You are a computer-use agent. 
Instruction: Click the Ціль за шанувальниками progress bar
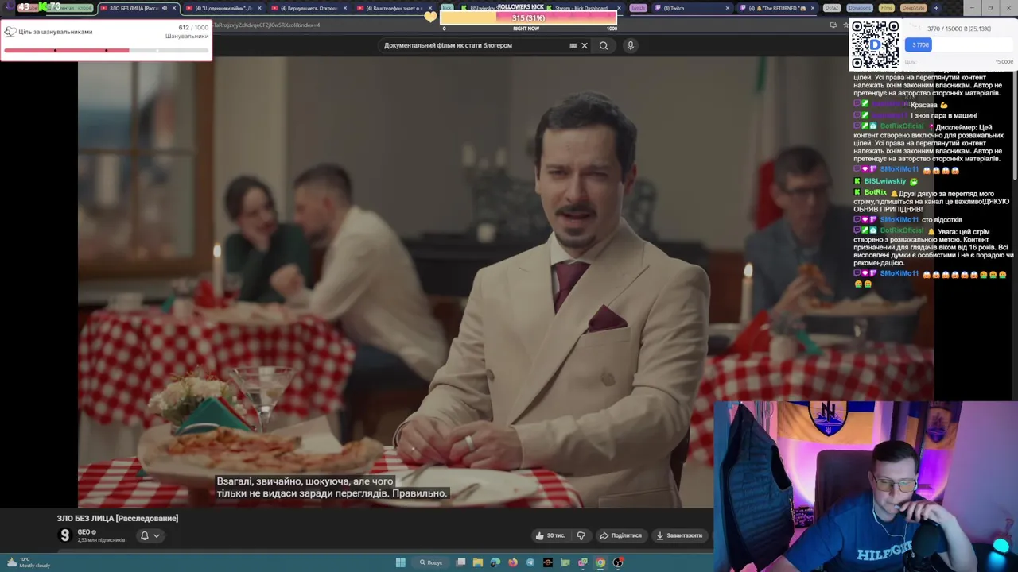coord(106,51)
